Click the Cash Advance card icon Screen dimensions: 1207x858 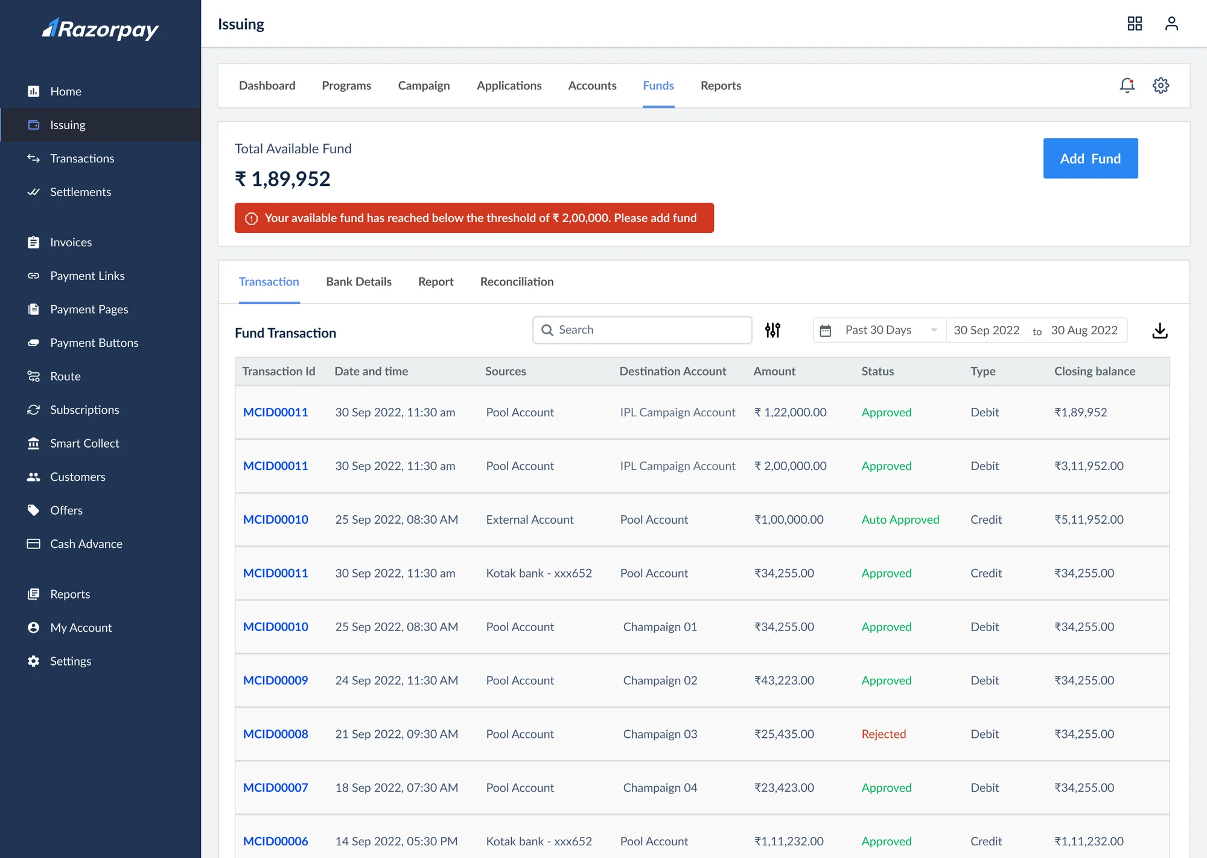33,544
